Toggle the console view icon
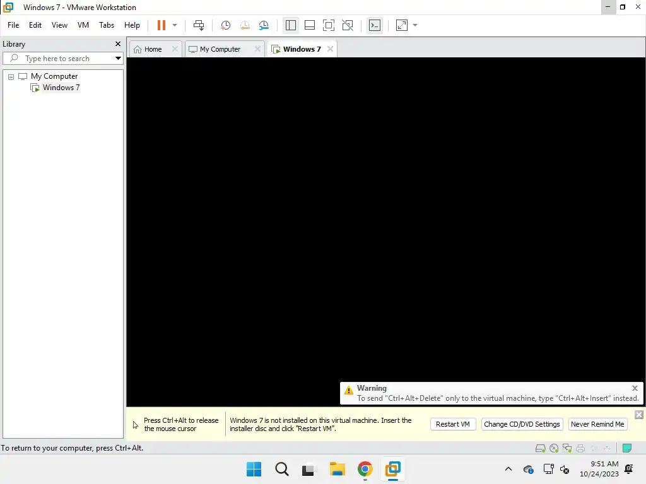 [375, 25]
